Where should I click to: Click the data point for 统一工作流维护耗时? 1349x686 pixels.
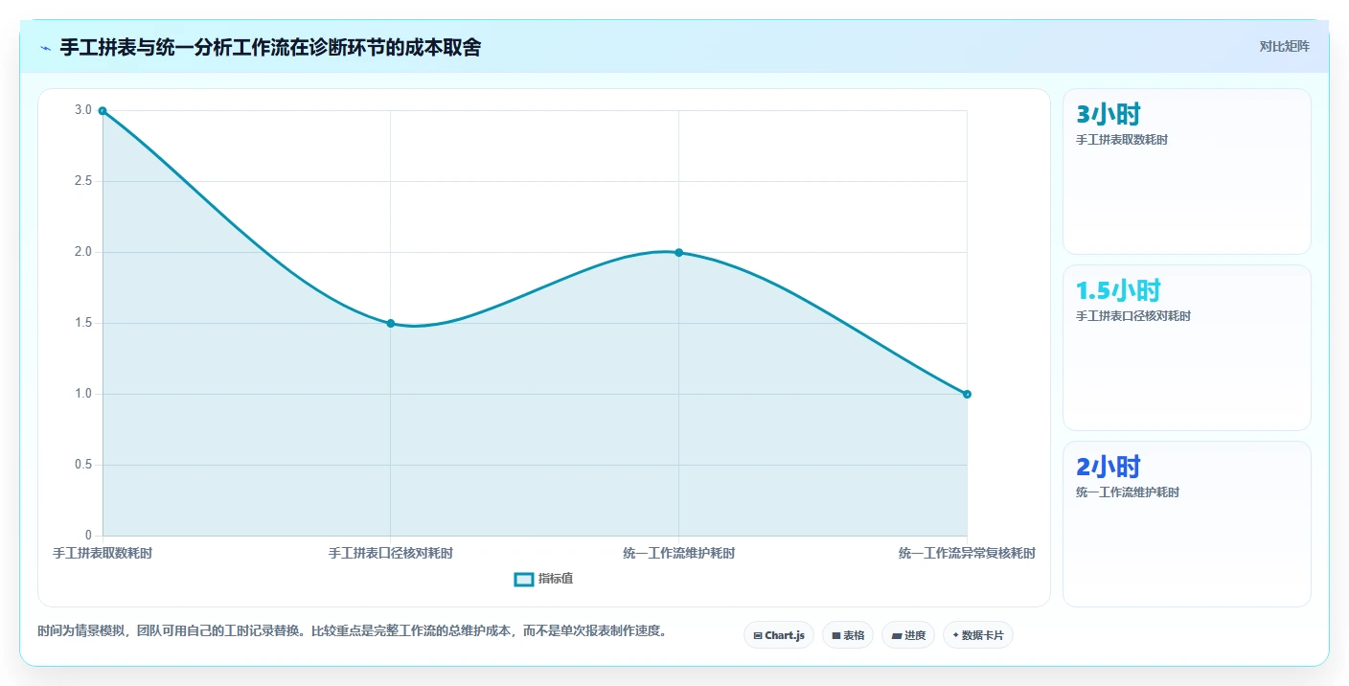pyautogui.click(x=678, y=252)
